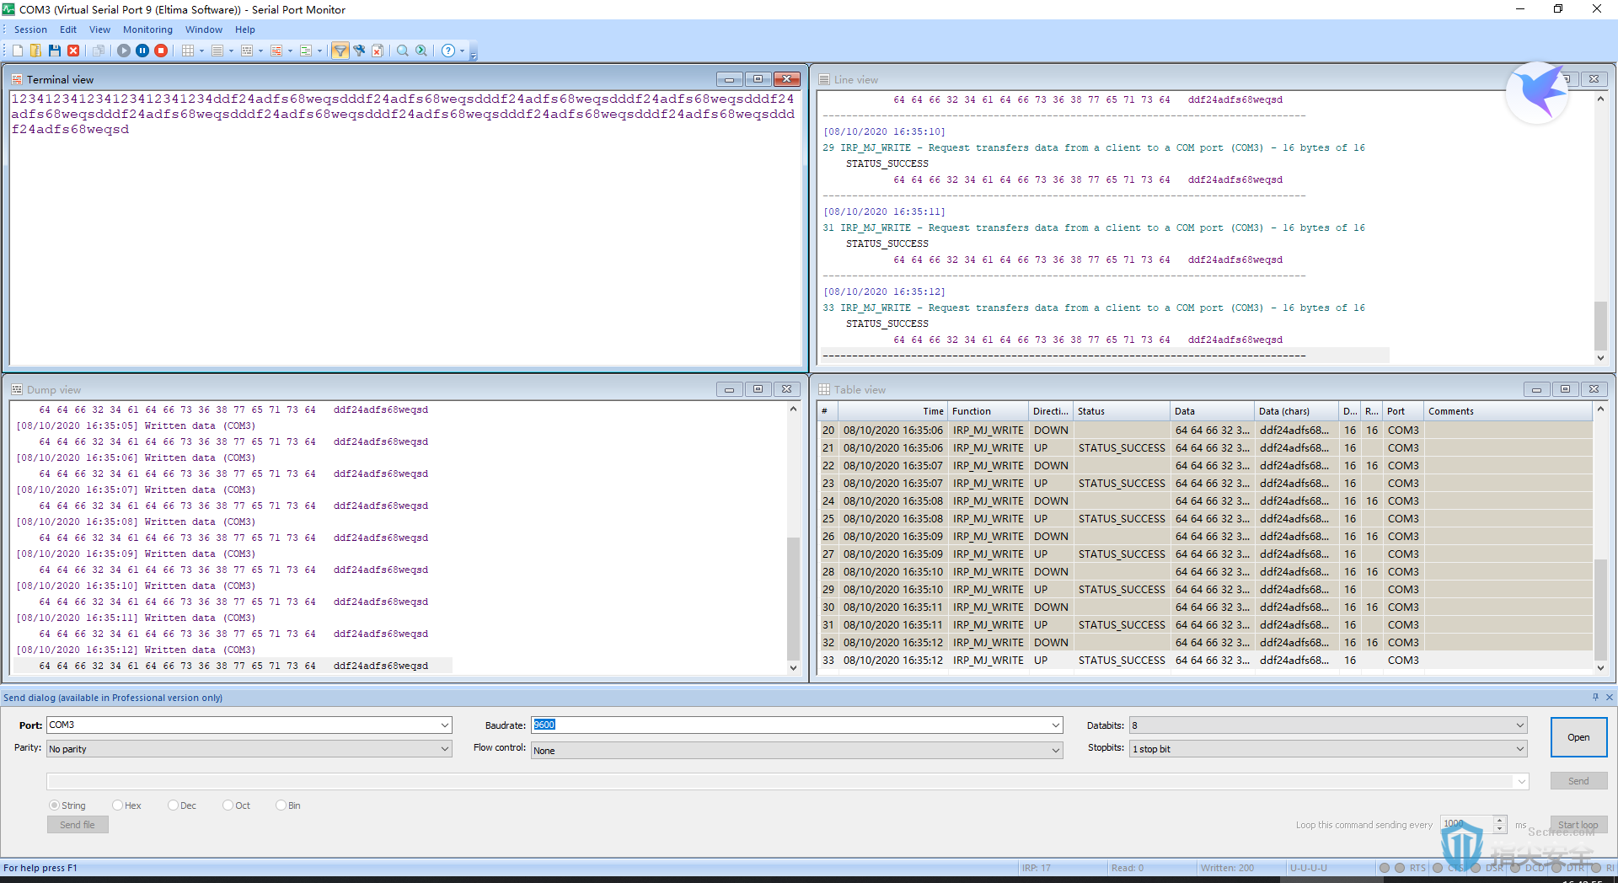The height and width of the screenshot is (883, 1618).
Task: Click the Start loop button
Action: point(1578,825)
